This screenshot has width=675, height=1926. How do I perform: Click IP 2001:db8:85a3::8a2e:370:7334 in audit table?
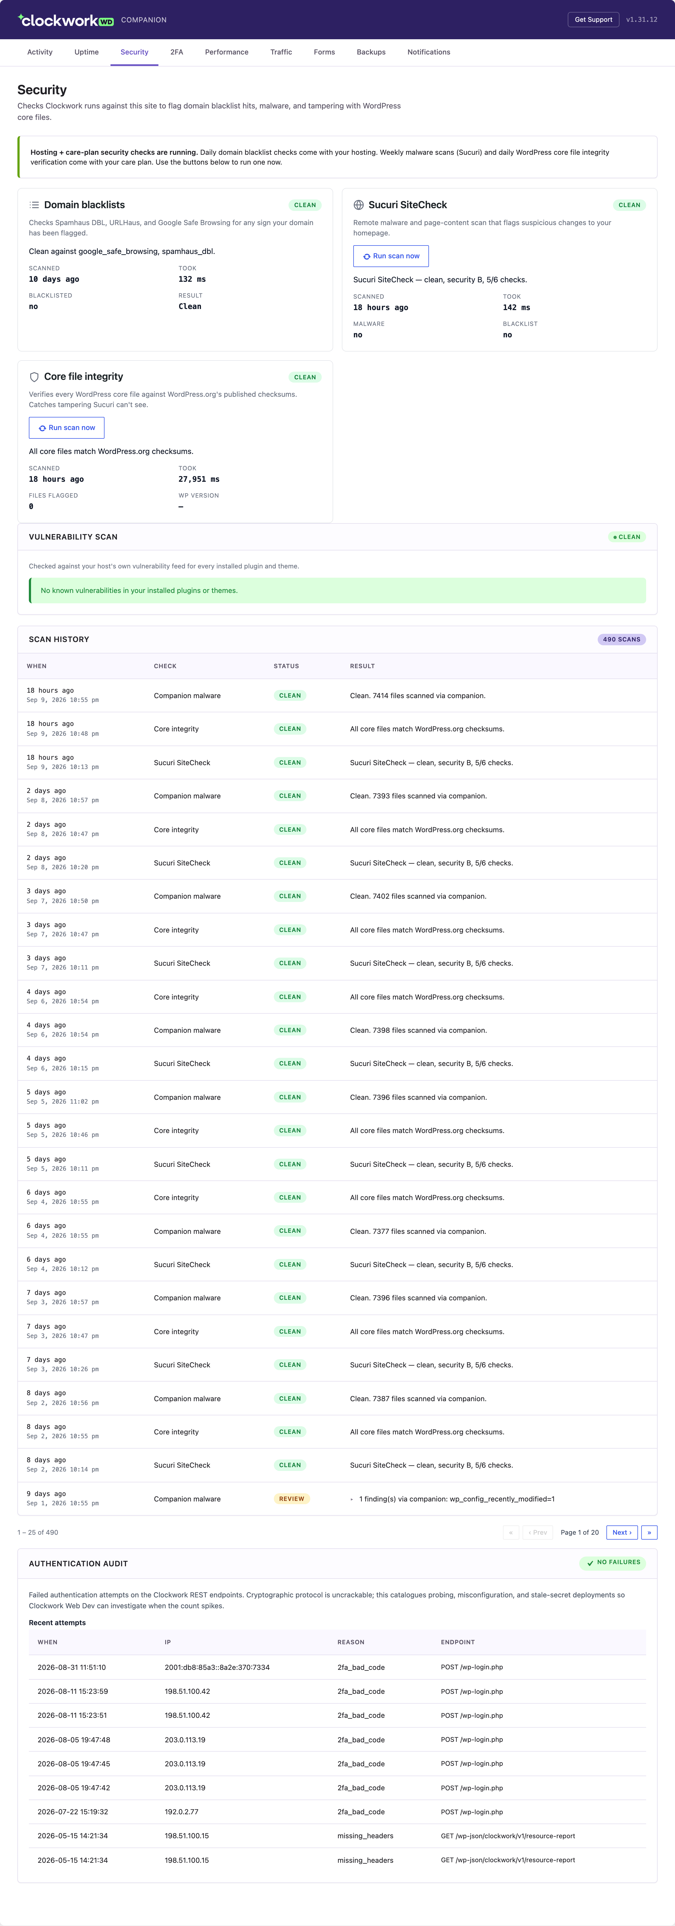point(217,1667)
